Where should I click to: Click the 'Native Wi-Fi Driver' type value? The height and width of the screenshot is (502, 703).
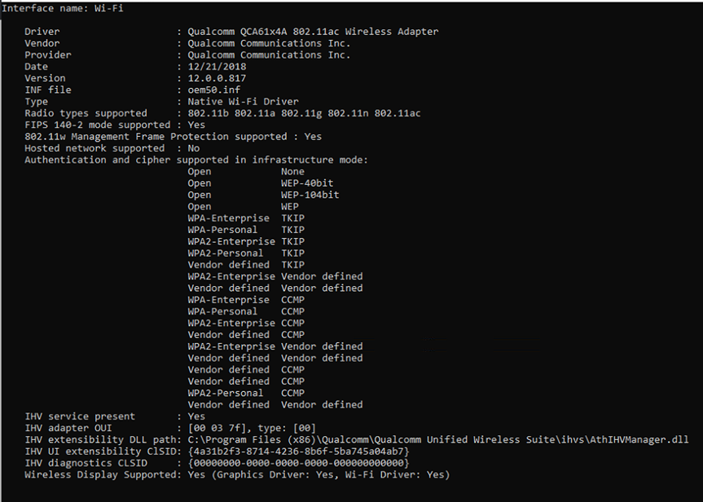(243, 101)
